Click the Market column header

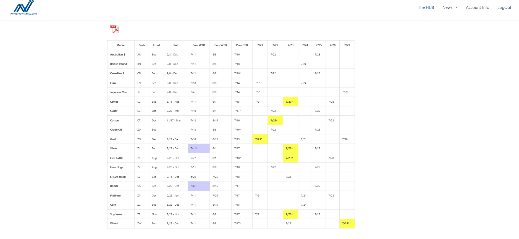click(121, 45)
